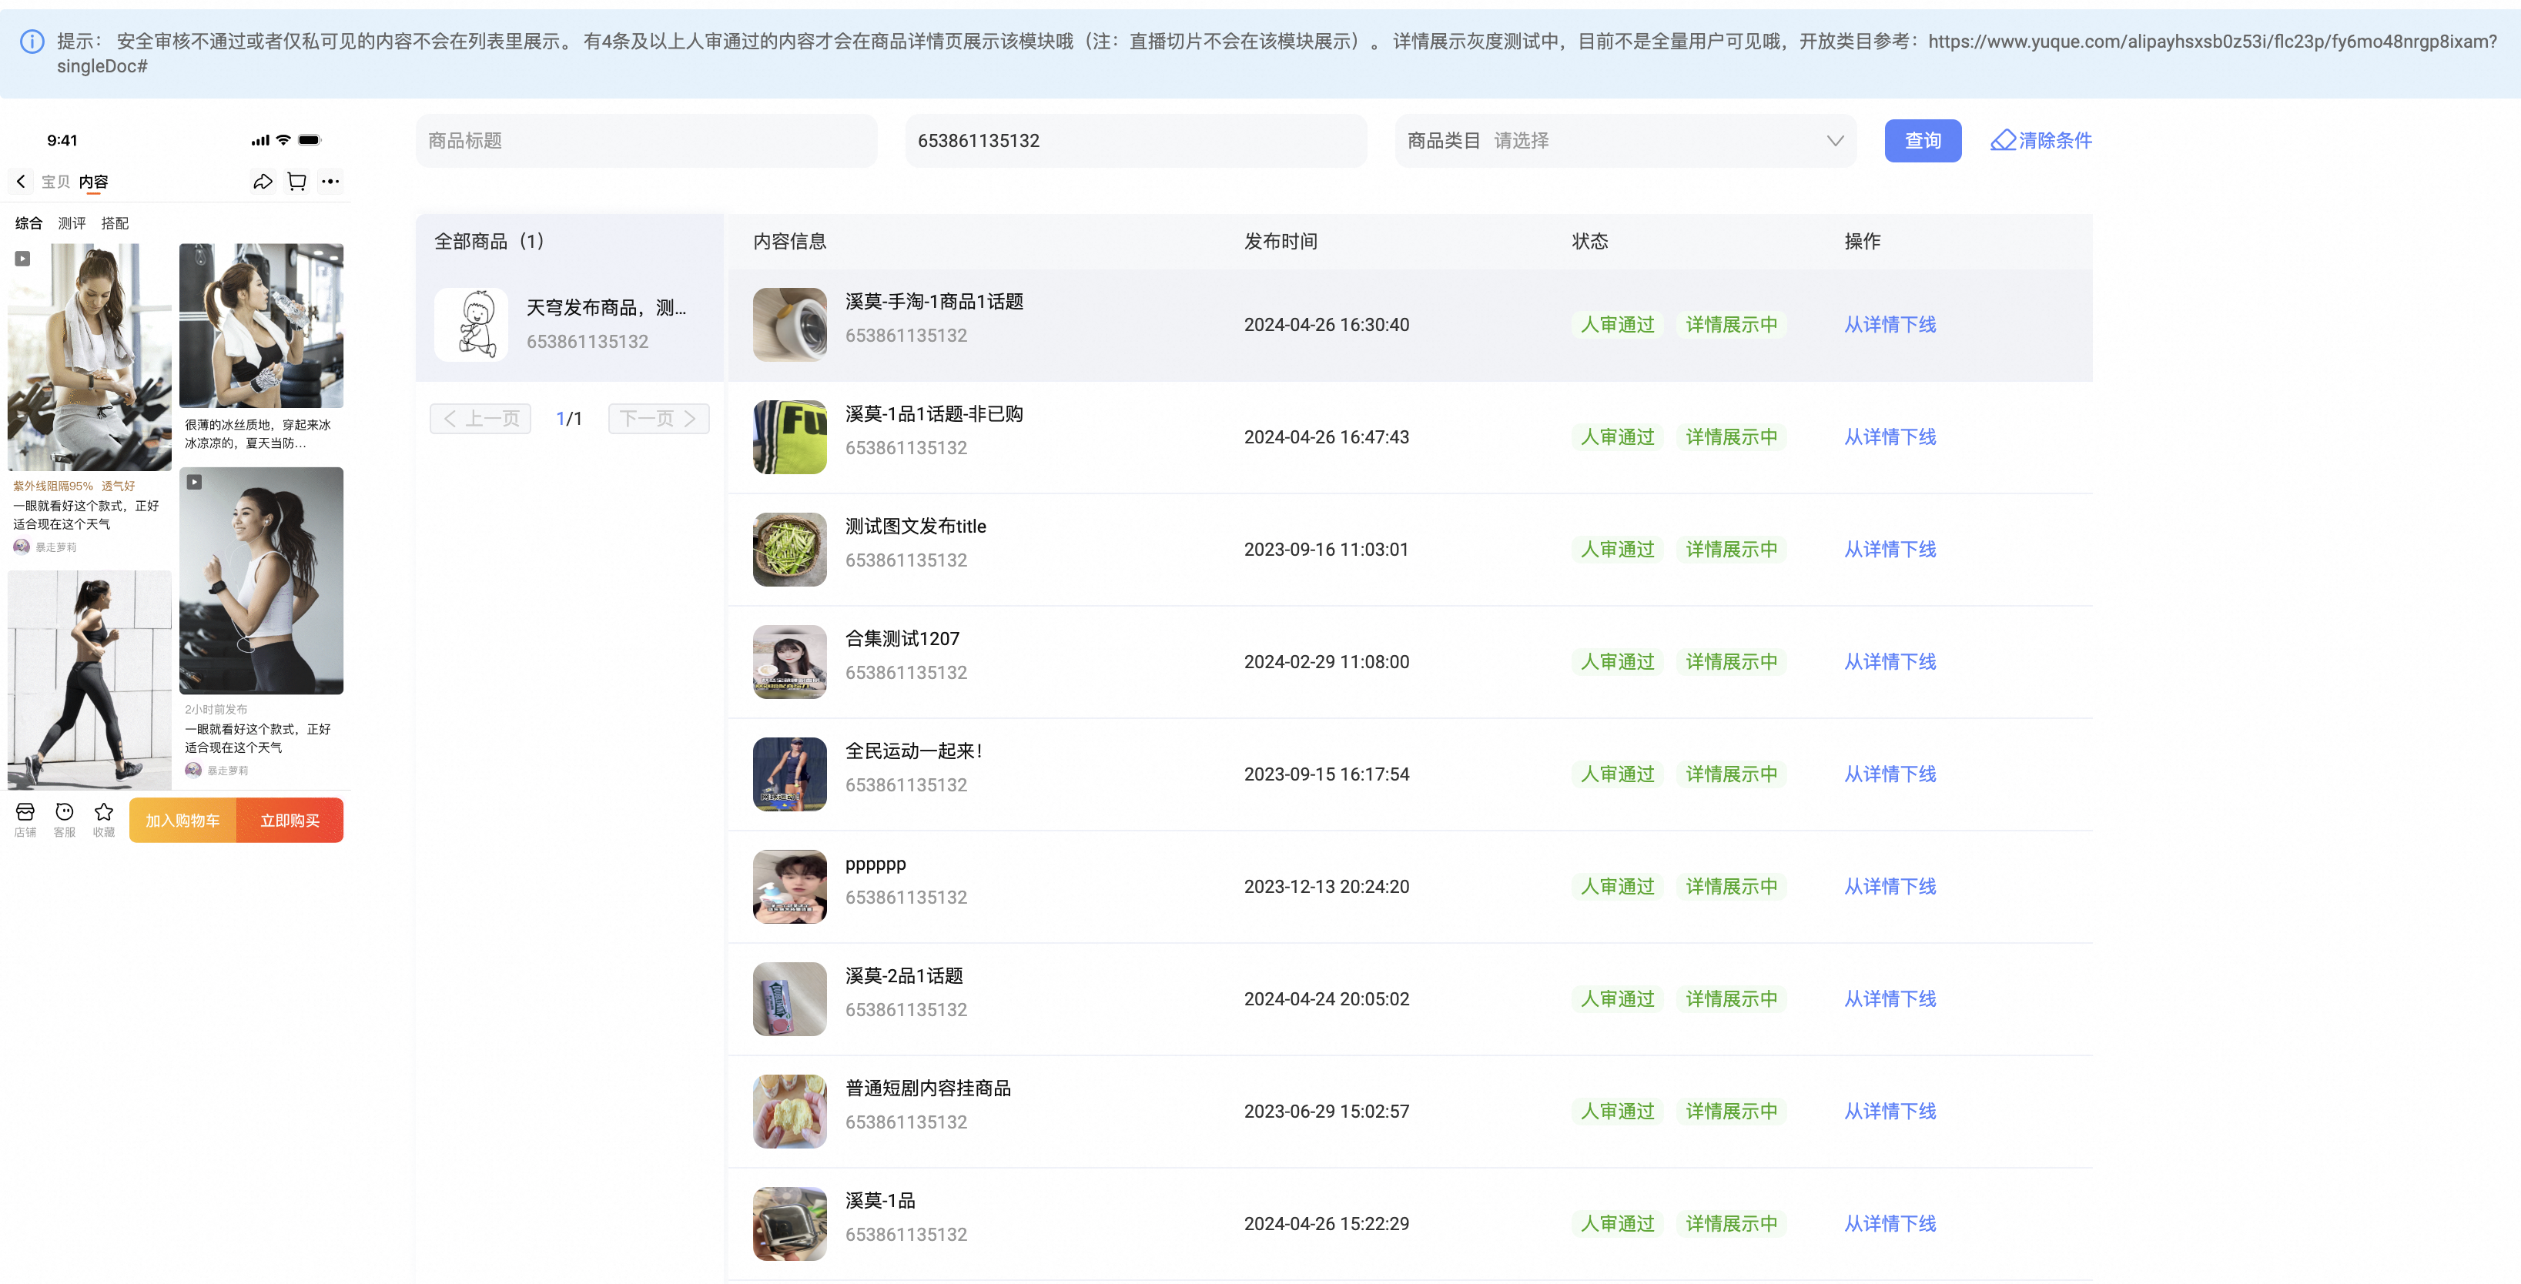Click the 商品标题 search field

(647, 140)
